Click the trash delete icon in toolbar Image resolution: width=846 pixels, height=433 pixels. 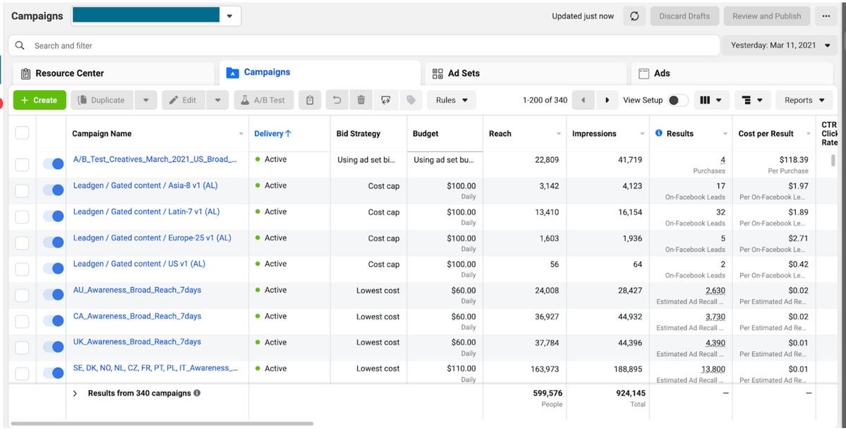click(x=361, y=100)
